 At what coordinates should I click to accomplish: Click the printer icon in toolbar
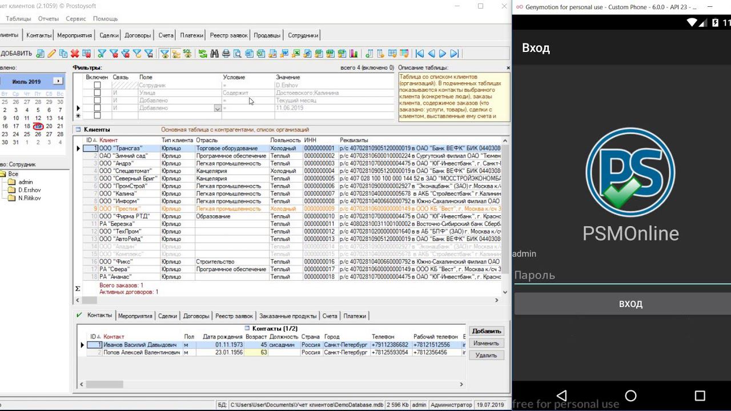click(x=226, y=54)
